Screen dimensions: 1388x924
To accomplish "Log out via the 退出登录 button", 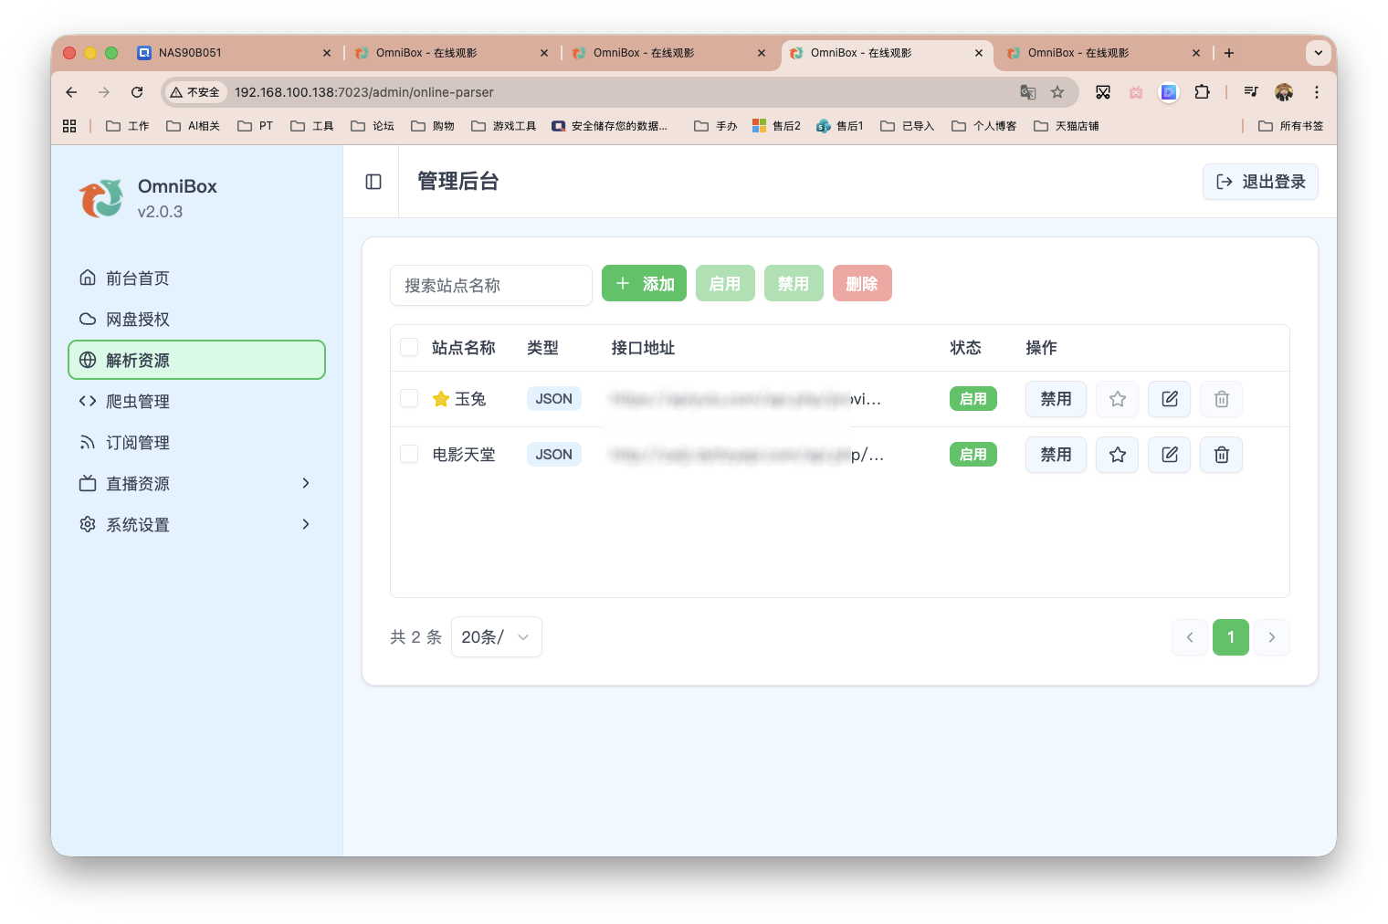I will tap(1260, 182).
